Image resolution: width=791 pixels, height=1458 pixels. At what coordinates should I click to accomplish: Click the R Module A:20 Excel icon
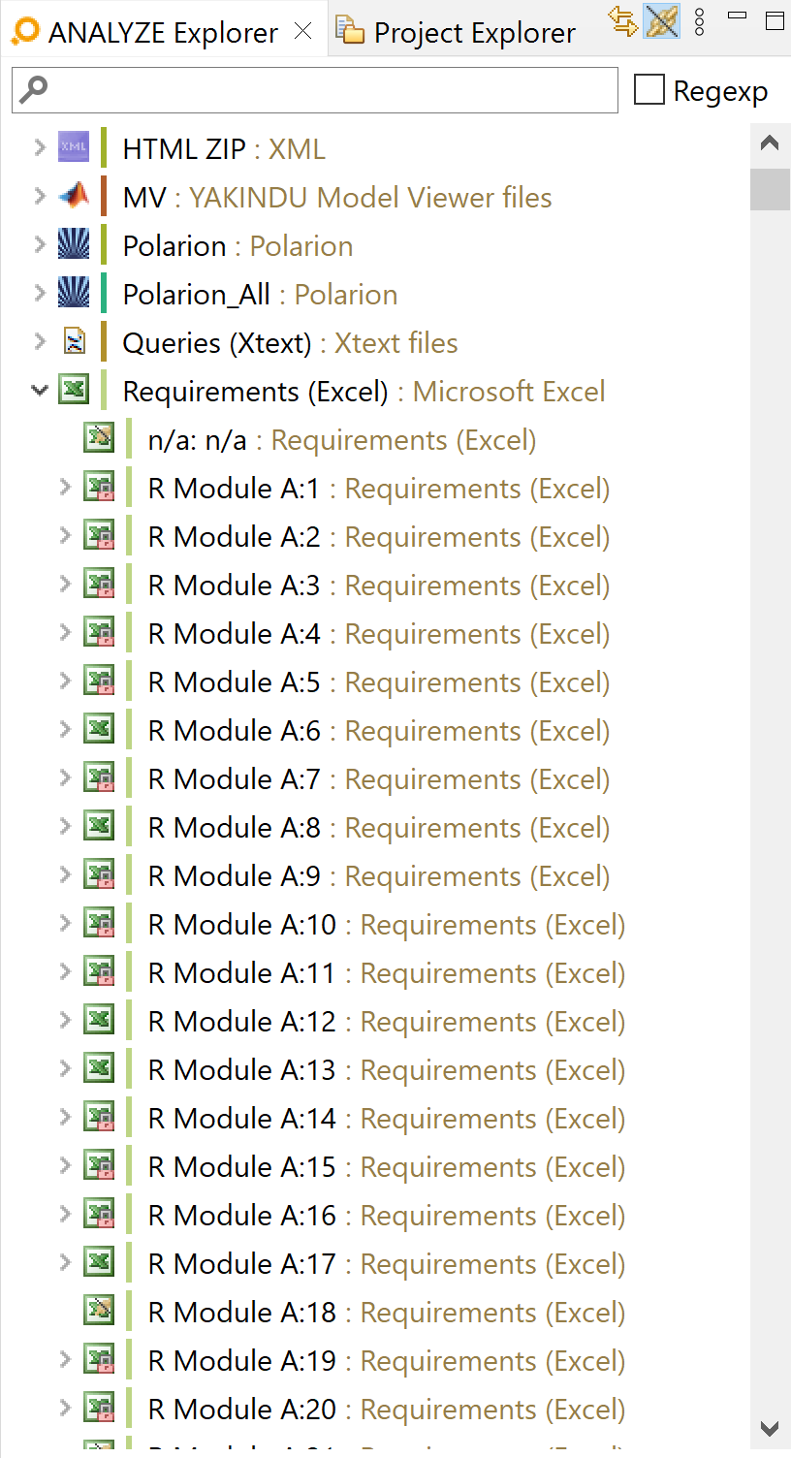pyautogui.click(x=99, y=1408)
